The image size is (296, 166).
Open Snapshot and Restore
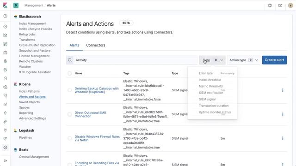(35, 51)
